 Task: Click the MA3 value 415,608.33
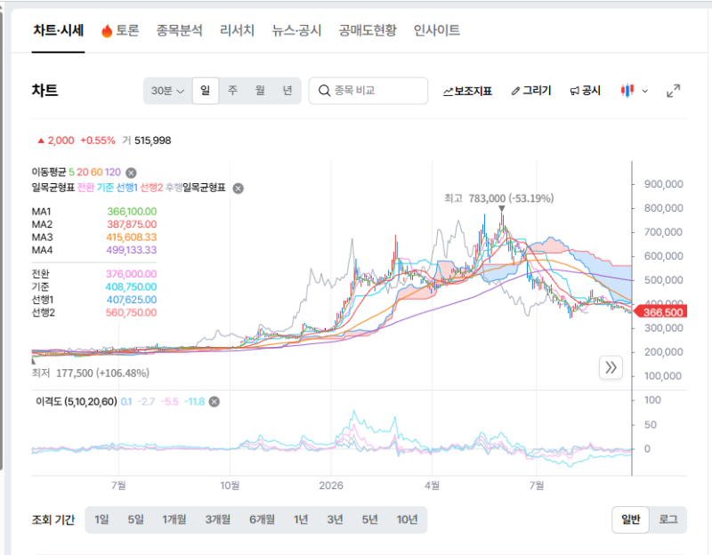(x=132, y=237)
